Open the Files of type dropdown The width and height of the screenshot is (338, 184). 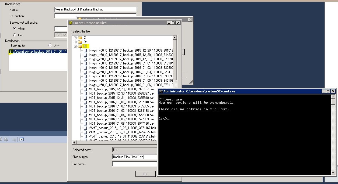click(135, 157)
